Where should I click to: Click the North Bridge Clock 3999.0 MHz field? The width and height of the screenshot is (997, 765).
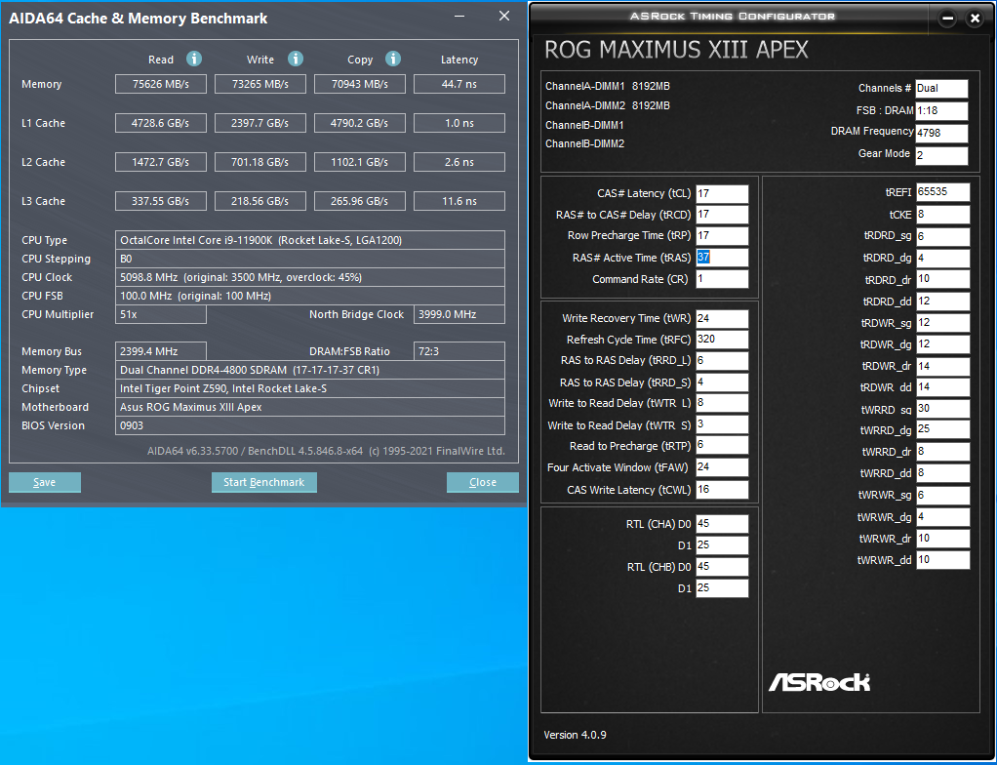click(x=459, y=314)
